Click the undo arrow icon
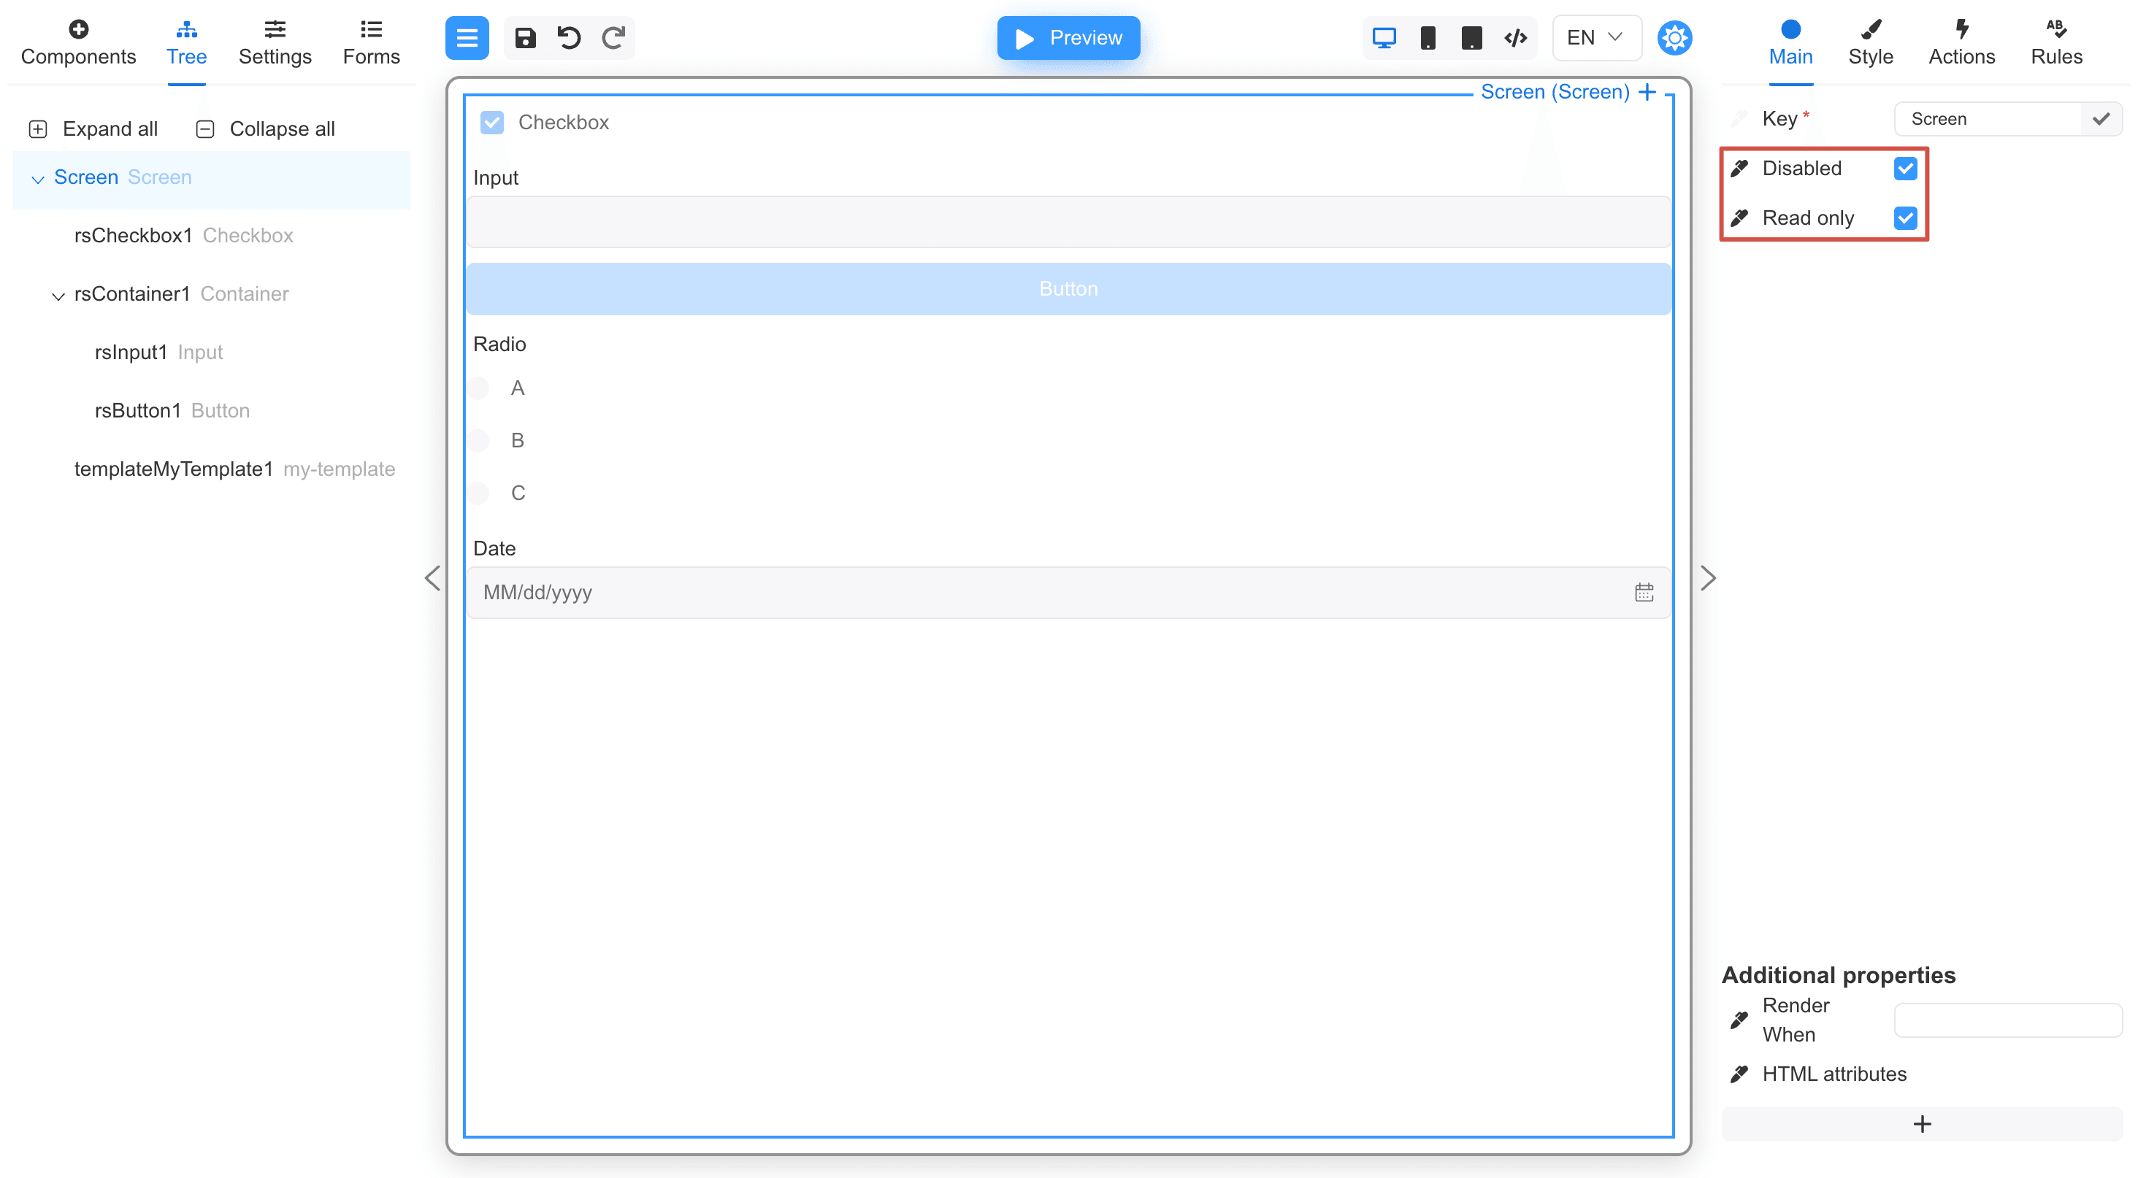 pyautogui.click(x=570, y=38)
